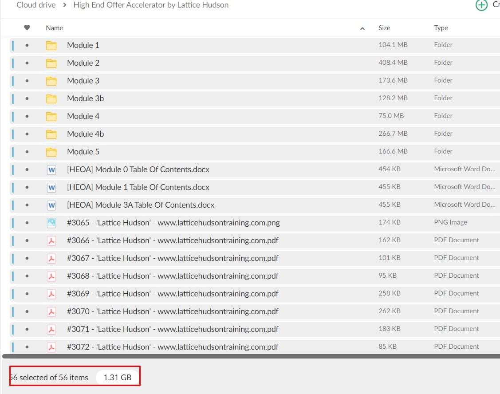The width and height of the screenshot is (500, 394).
Task: Sort the list by Size column
Action: point(384,28)
